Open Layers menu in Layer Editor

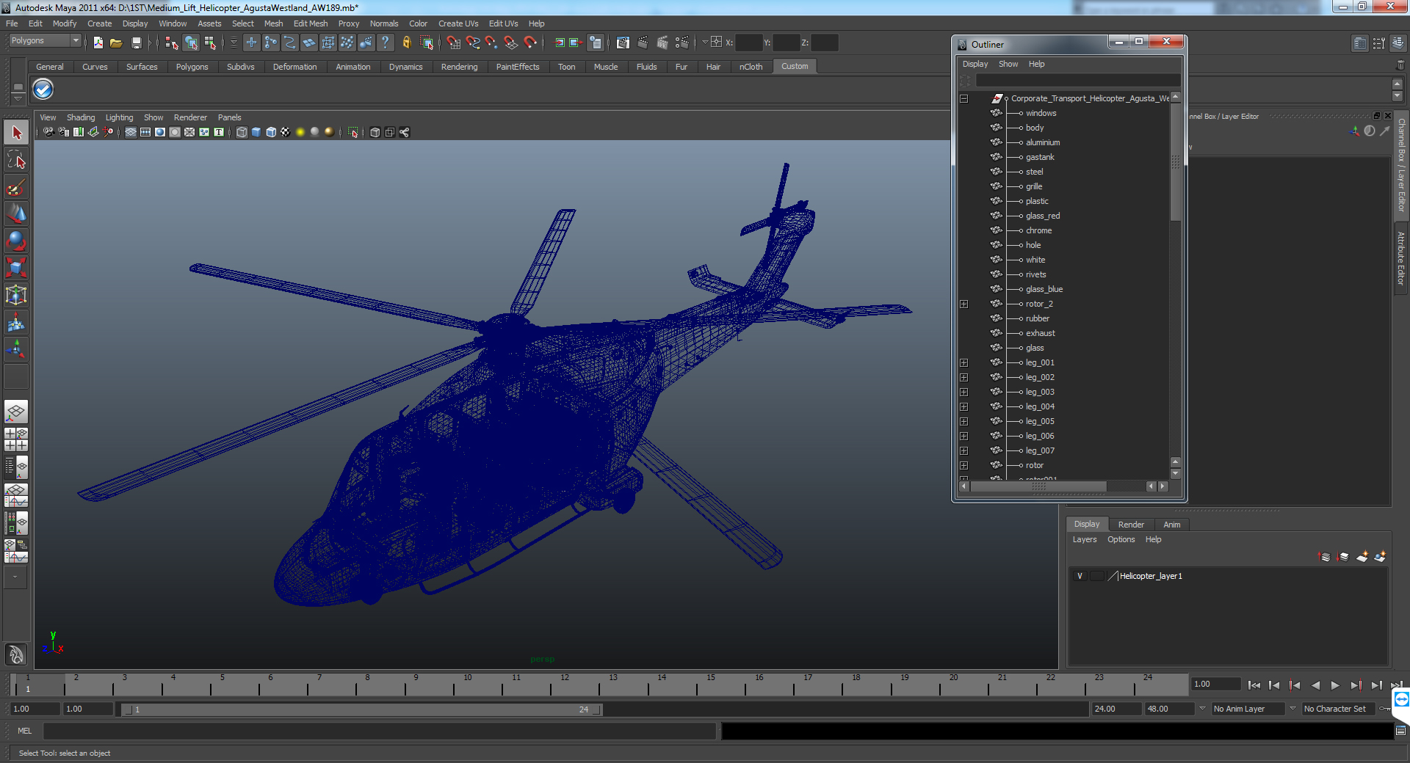[x=1085, y=540]
